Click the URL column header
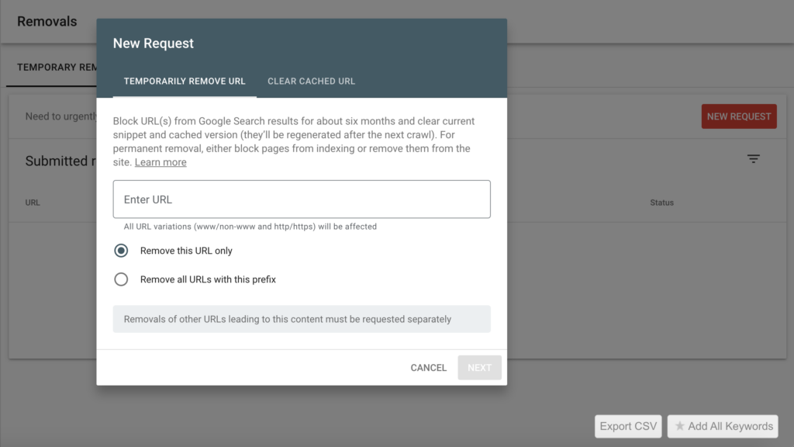Viewport: 794px width, 447px height. coord(33,203)
